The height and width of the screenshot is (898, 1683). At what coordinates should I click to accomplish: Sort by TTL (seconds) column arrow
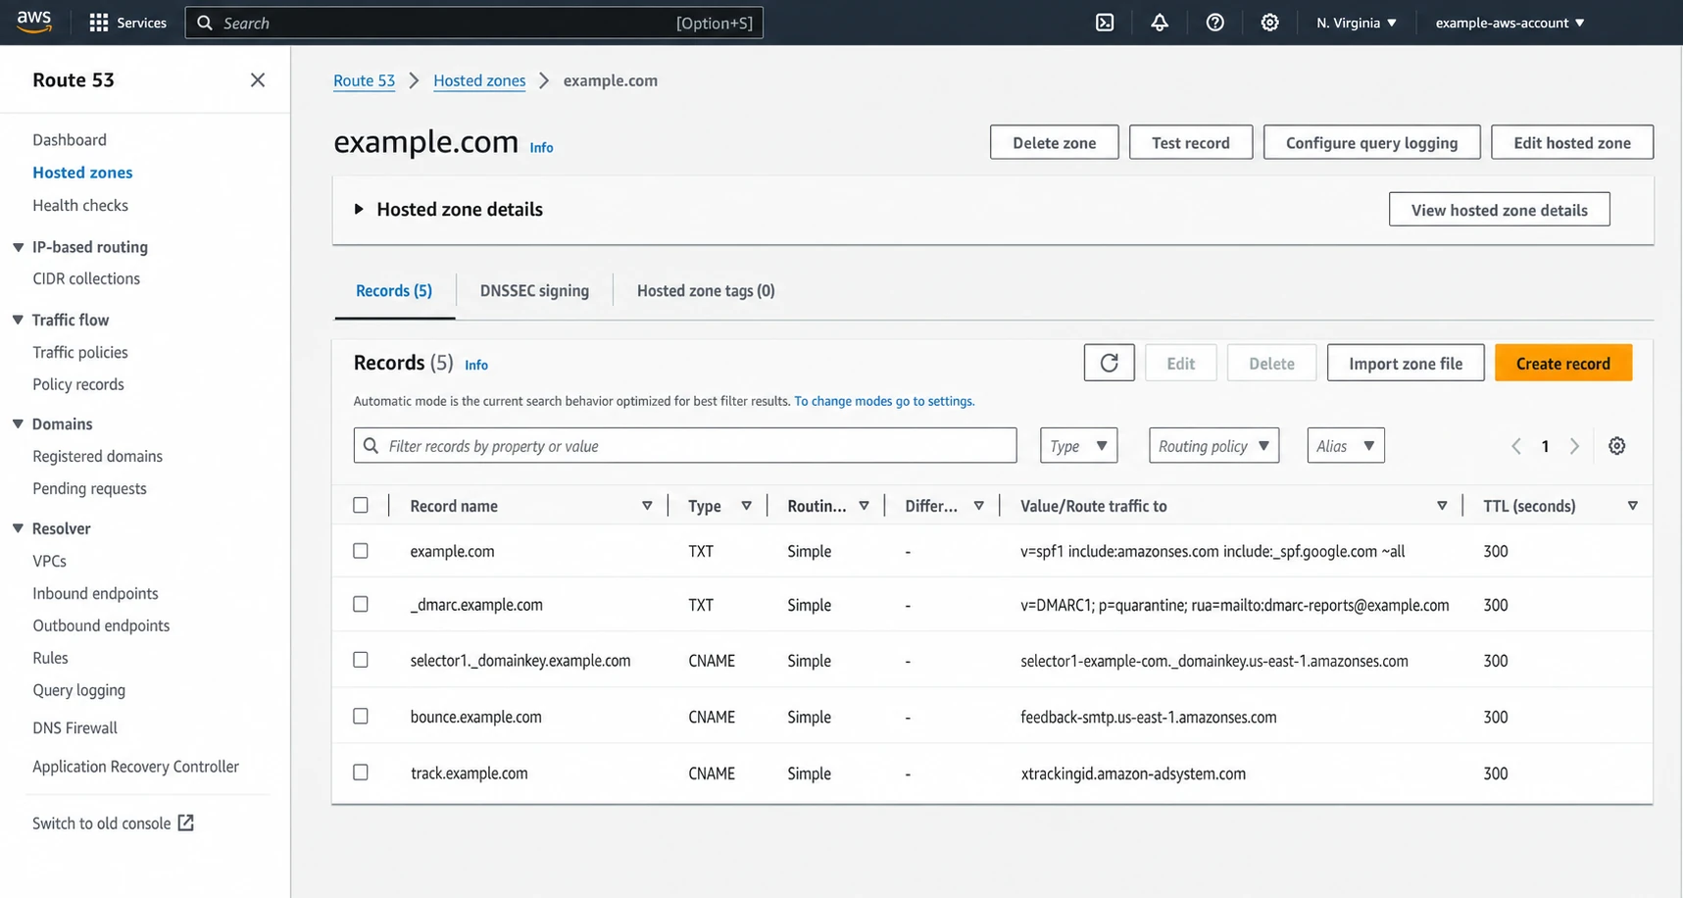coord(1632,506)
